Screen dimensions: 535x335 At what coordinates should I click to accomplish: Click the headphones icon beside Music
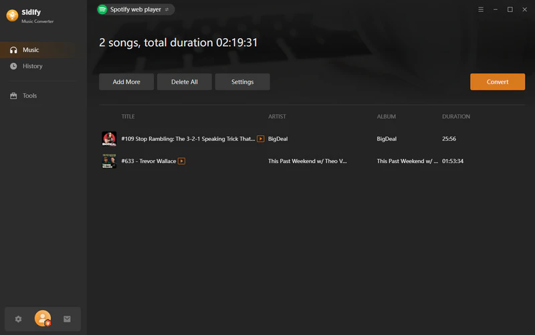[13, 49]
